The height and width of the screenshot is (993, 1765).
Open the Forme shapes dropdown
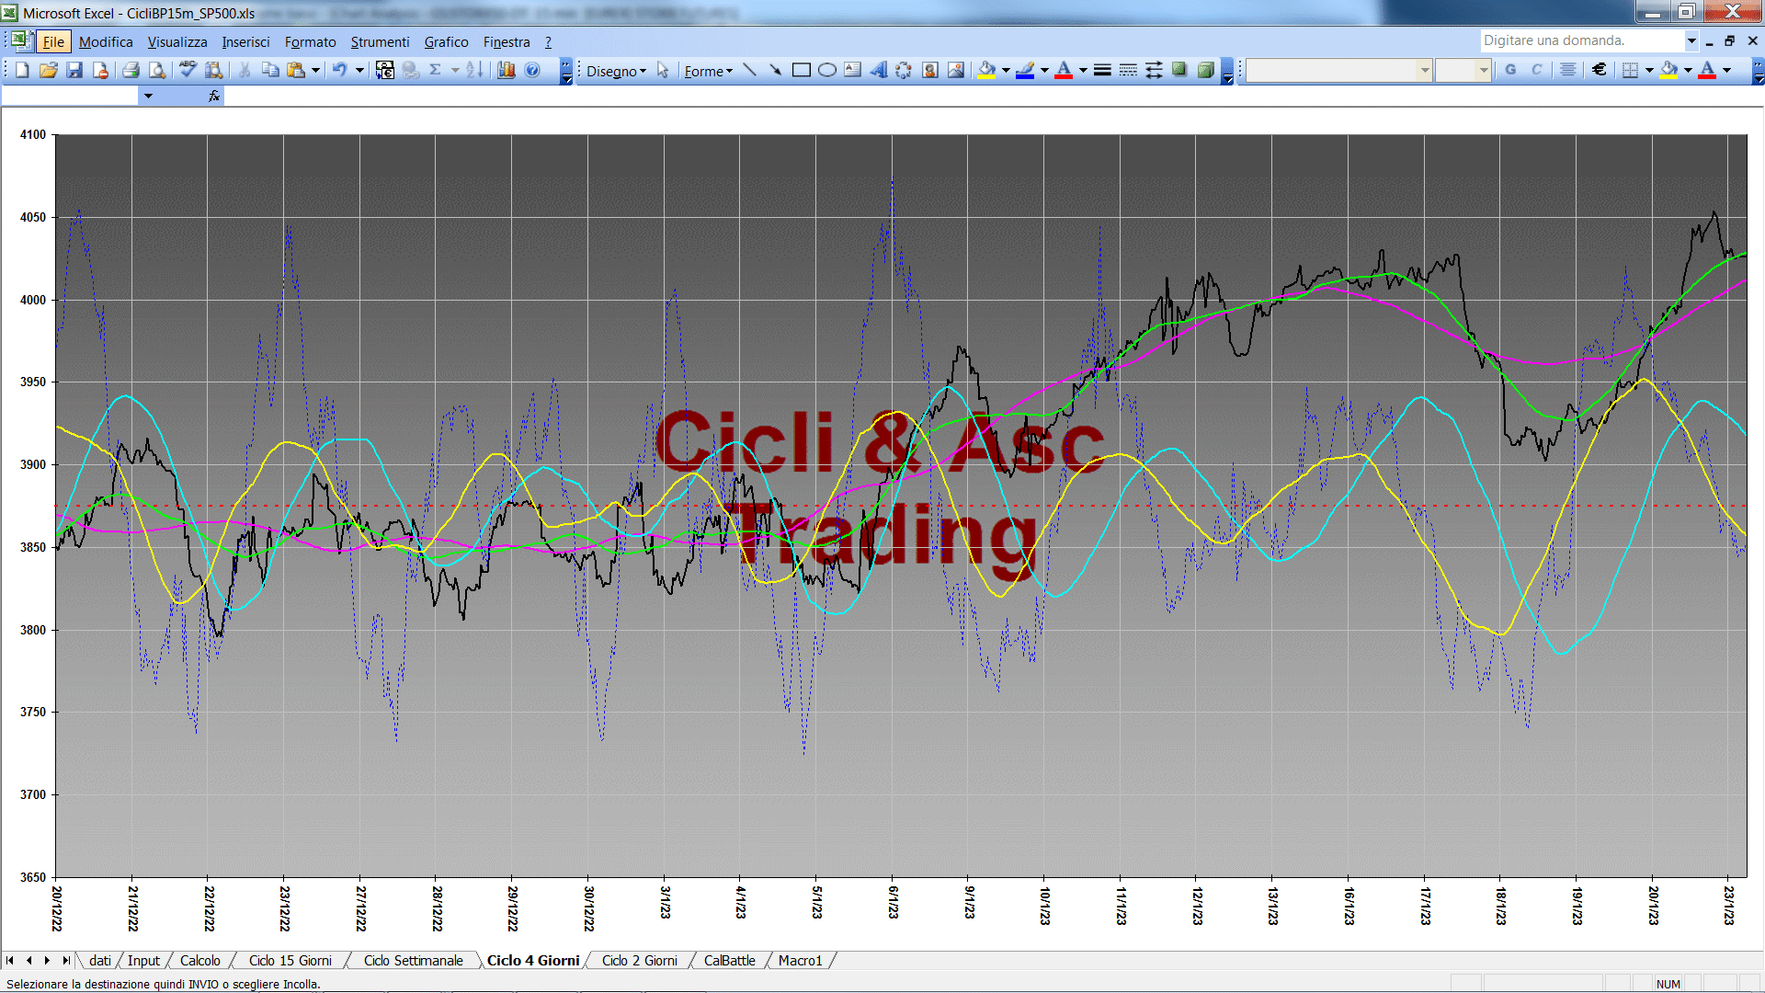(x=708, y=71)
